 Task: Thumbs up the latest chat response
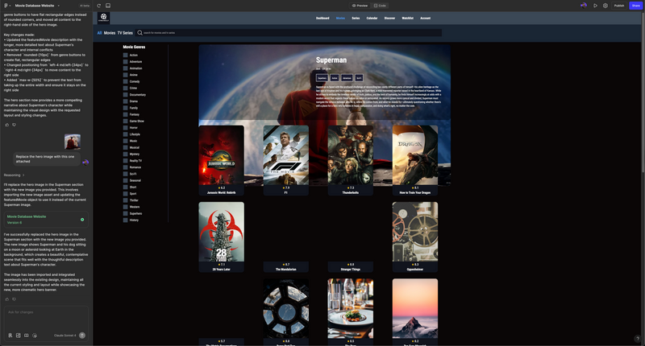pos(7,299)
